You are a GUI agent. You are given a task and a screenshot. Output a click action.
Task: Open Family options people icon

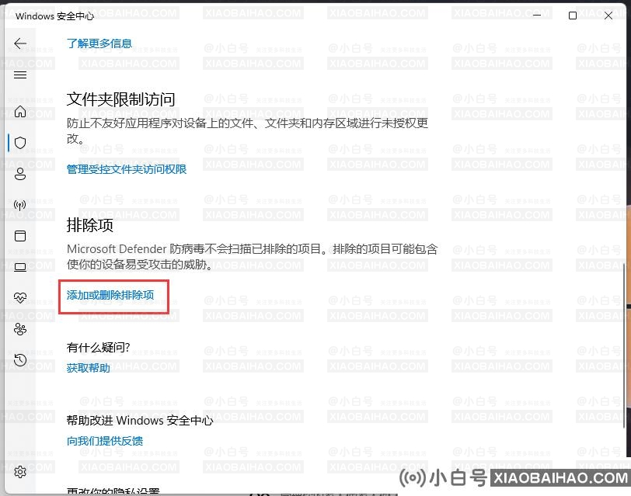click(20, 329)
